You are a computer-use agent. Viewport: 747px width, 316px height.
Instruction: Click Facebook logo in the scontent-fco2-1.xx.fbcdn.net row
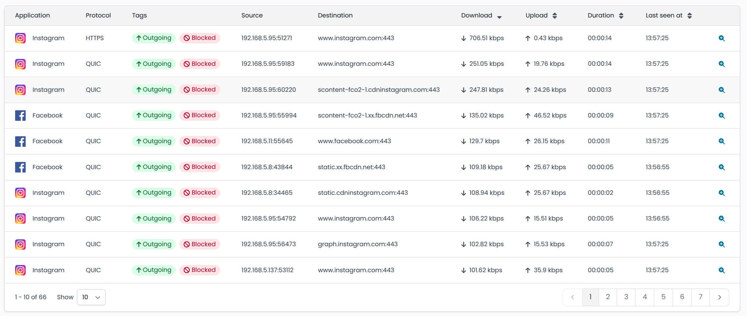click(x=20, y=116)
